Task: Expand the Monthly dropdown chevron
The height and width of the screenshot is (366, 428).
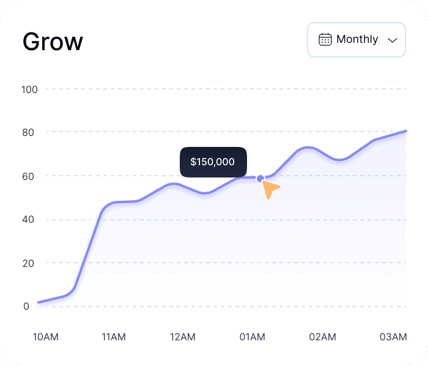Action: (x=393, y=40)
